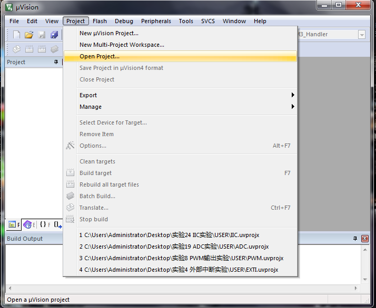Open recent project EXTI.uvprojx
This screenshot has height=308, width=376.
[x=180, y=270]
